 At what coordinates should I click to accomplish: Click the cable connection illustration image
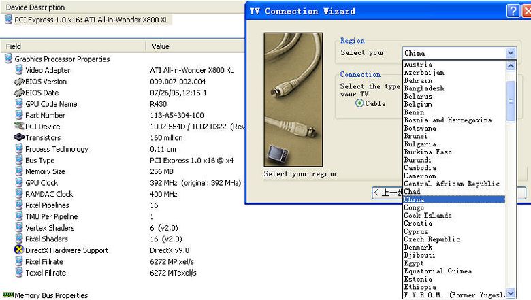click(293, 99)
